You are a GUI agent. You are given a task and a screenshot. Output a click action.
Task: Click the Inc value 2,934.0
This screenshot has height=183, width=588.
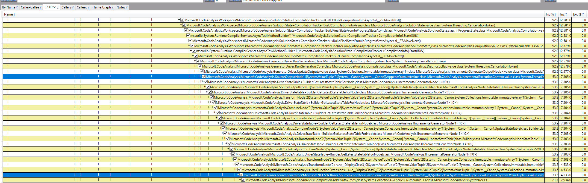[x=565, y=180]
